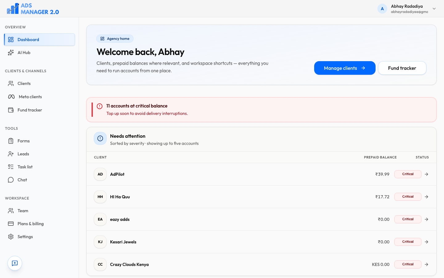Open eazy adds row arrow
This screenshot has height=278, width=444.
click(426, 219)
